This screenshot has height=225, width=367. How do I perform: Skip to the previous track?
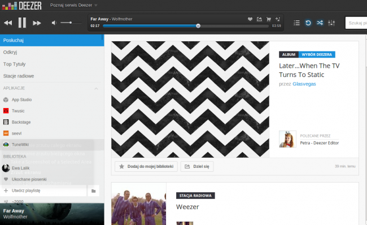click(8, 23)
